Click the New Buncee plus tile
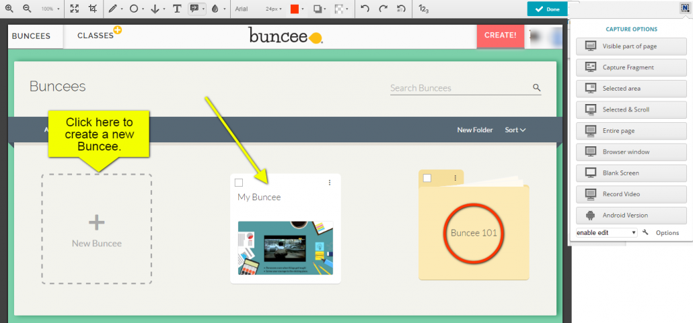This screenshot has width=693, height=323. 97,228
